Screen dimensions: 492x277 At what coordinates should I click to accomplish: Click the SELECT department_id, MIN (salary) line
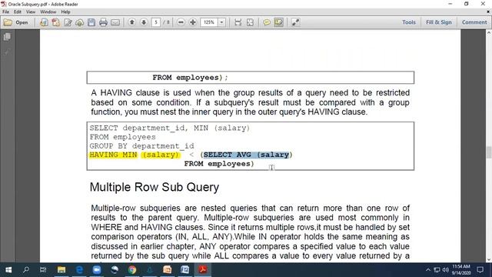click(170, 128)
